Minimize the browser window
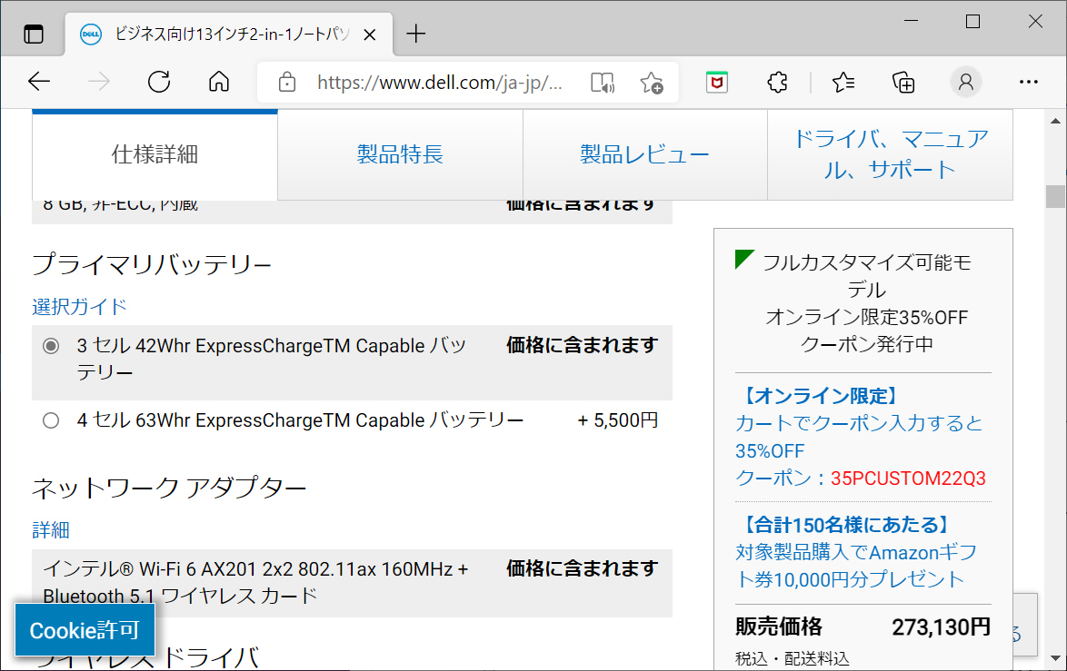 tap(912, 21)
